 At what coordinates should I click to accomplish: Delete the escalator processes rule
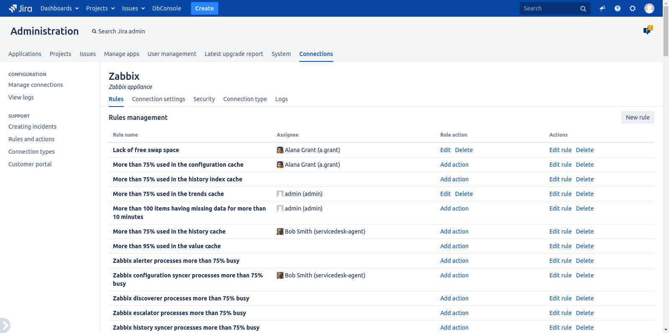[x=585, y=313]
